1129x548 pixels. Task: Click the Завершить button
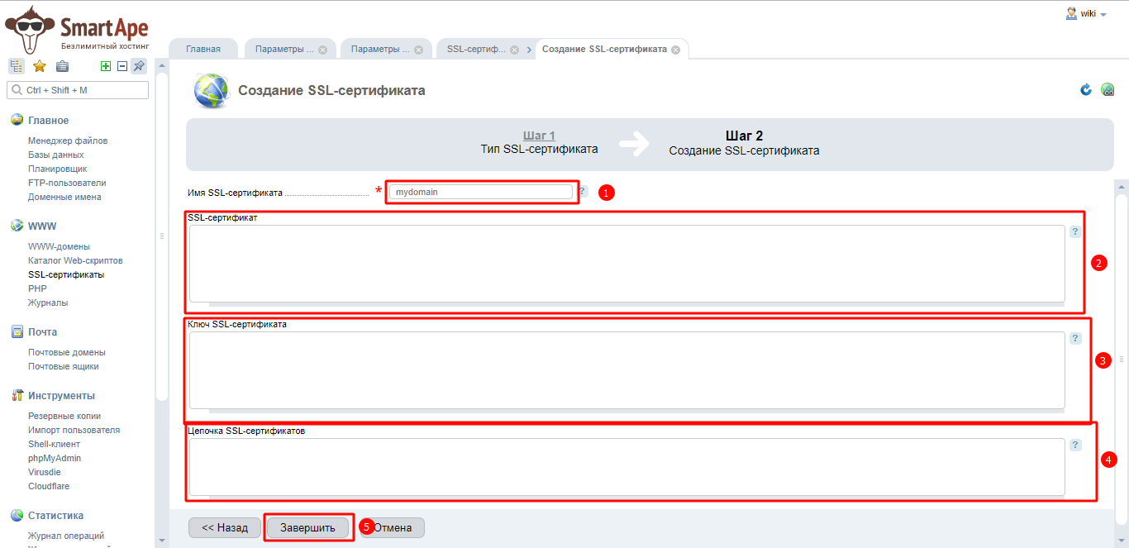(307, 527)
